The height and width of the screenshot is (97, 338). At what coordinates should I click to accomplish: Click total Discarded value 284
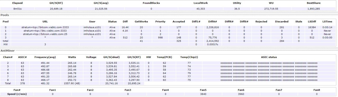281,41
